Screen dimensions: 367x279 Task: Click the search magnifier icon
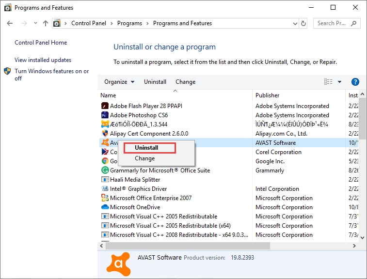(x=353, y=23)
